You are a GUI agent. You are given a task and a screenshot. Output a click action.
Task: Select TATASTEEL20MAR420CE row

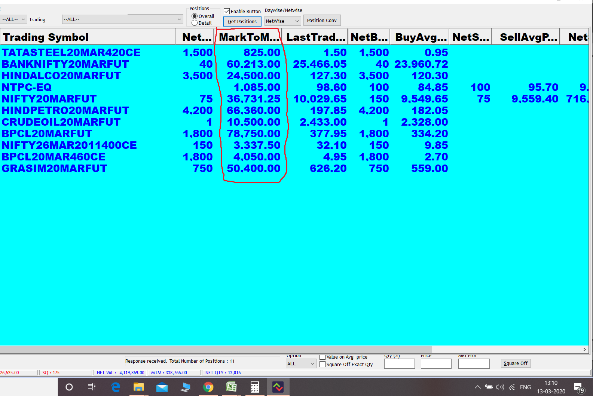point(294,52)
